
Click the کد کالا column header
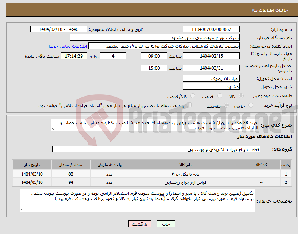[x=261, y=165]
